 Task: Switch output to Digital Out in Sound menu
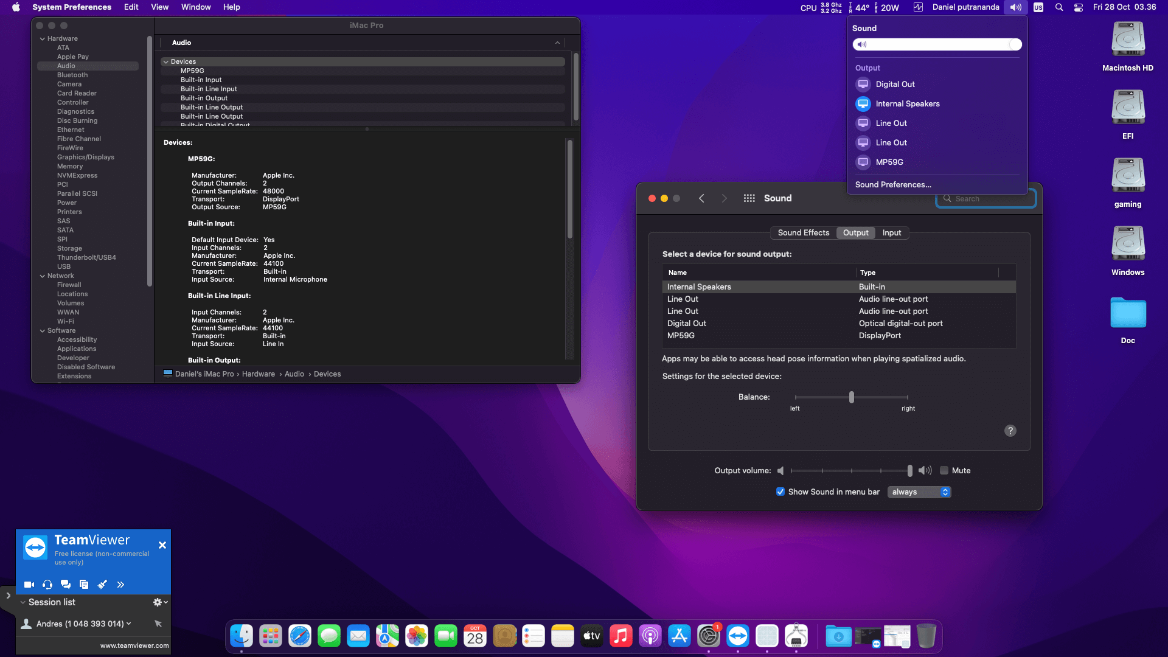(937, 84)
